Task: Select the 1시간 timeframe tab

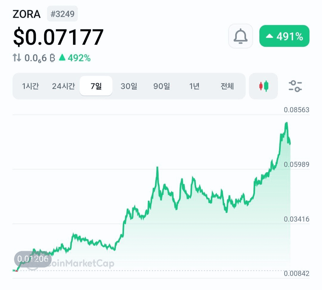Action: [x=30, y=86]
